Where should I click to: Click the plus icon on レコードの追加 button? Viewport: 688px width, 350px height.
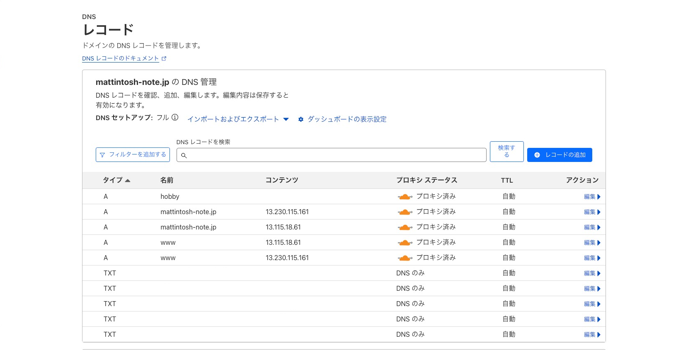click(537, 155)
